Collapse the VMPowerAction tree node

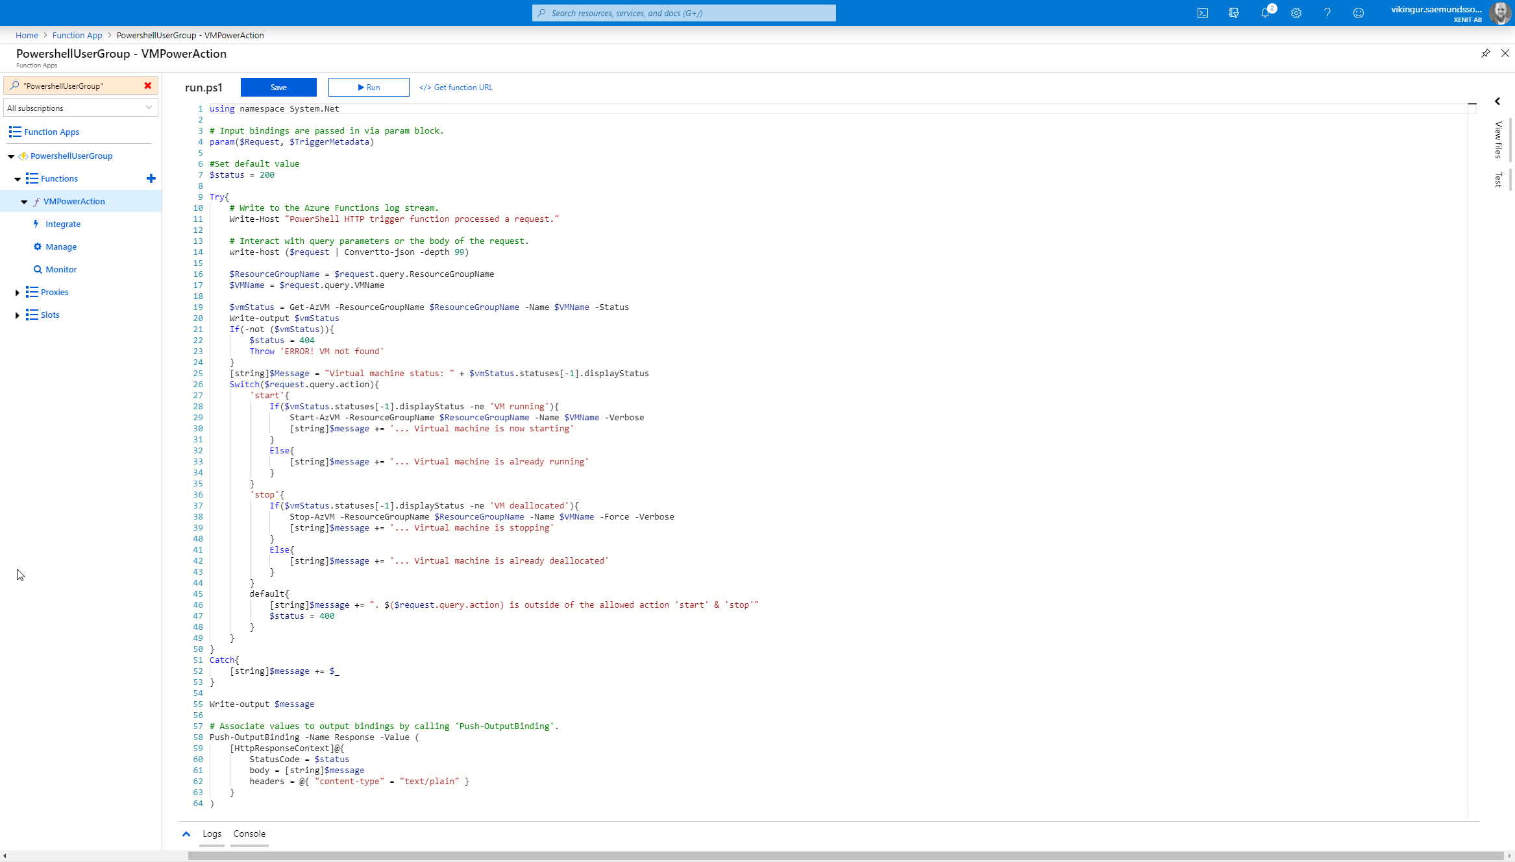point(24,202)
